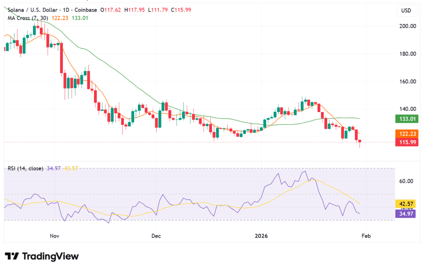Click the orange 122.23 price scale tag

point(406,134)
